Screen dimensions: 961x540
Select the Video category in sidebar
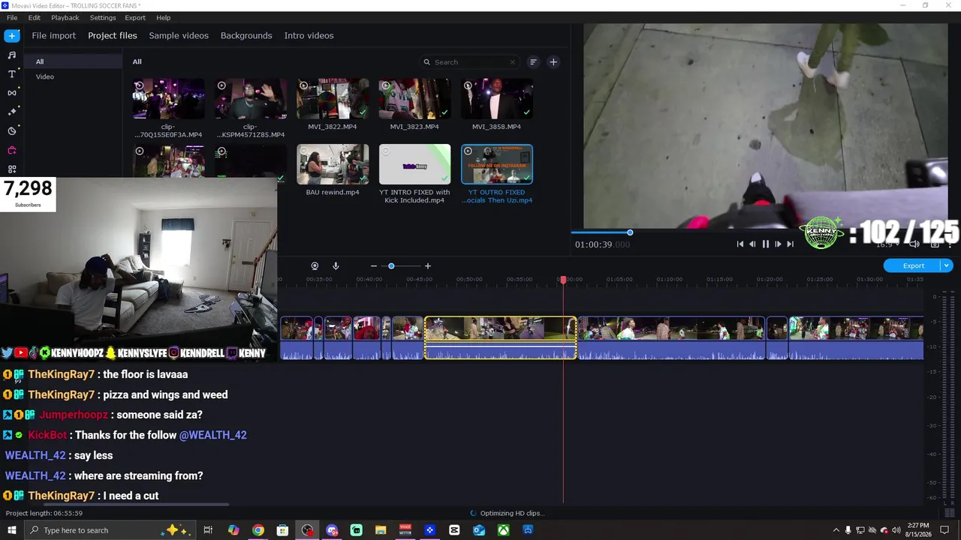click(74, 76)
